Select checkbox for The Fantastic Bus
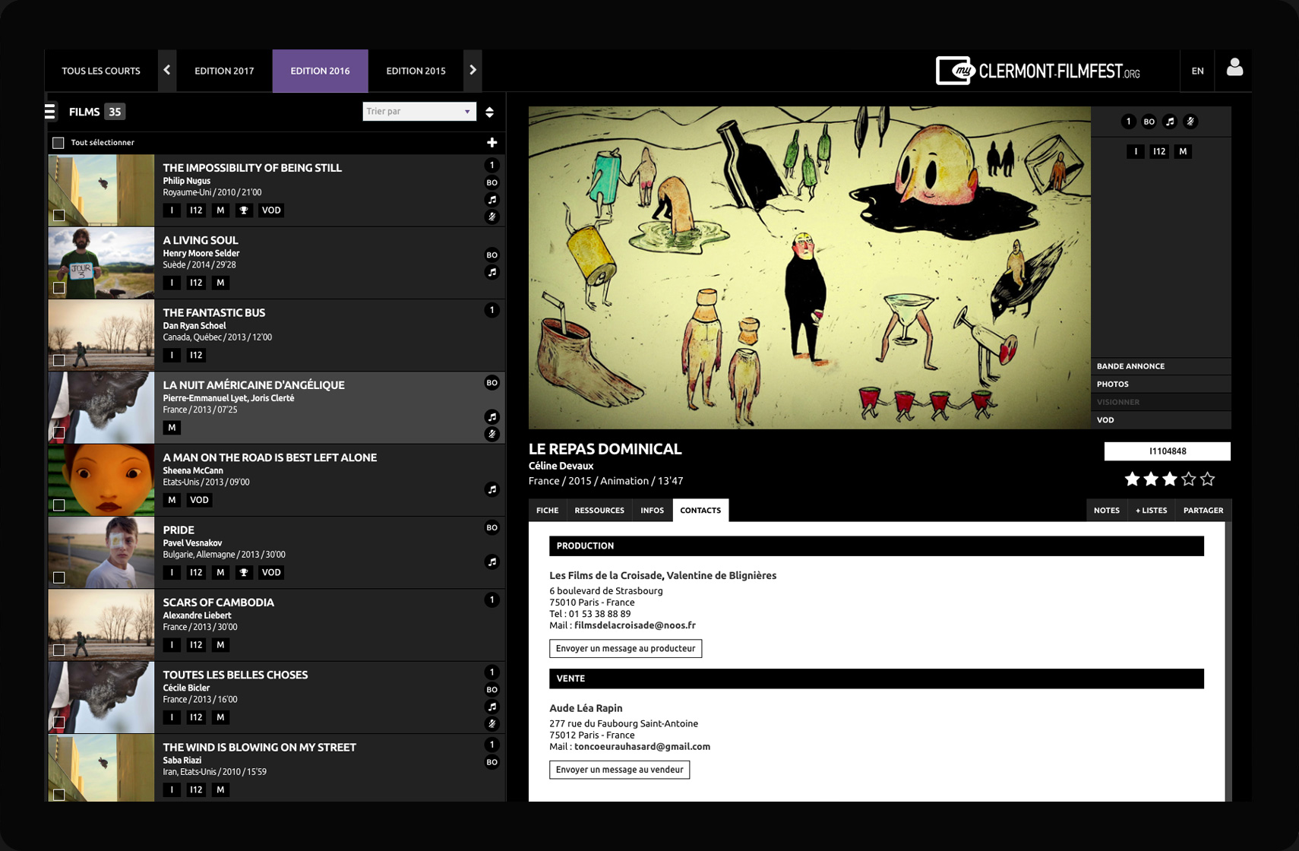 click(x=59, y=360)
